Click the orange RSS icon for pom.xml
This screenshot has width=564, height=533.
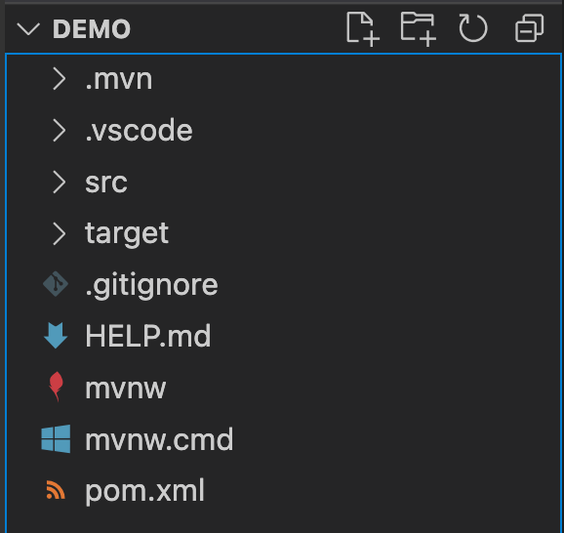pos(56,490)
